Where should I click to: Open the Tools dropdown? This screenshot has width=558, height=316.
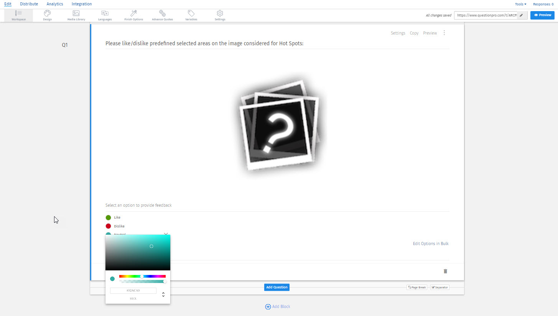pyautogui.click(x=520, y=4)
